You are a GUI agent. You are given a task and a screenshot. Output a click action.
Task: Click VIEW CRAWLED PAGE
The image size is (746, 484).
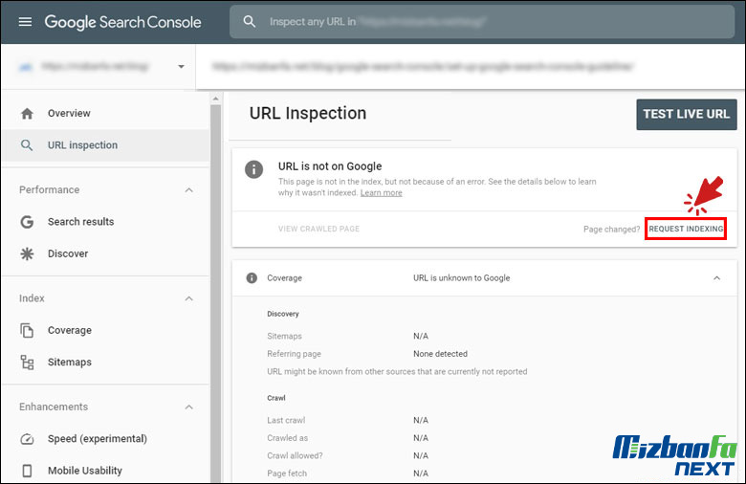(x=318, y=229)
